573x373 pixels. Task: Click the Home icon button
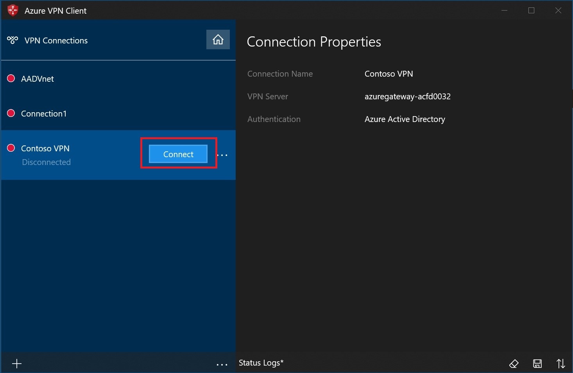(218, 39)
